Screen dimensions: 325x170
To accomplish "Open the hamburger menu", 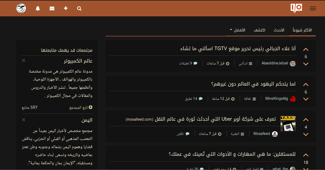I will point(313,8).
